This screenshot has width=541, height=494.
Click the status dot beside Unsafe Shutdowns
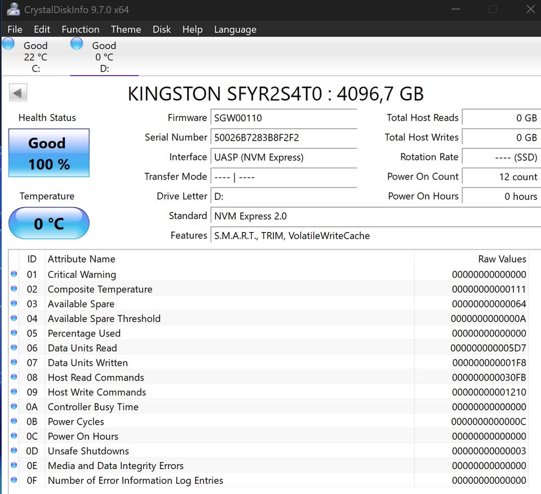(14, 450)
